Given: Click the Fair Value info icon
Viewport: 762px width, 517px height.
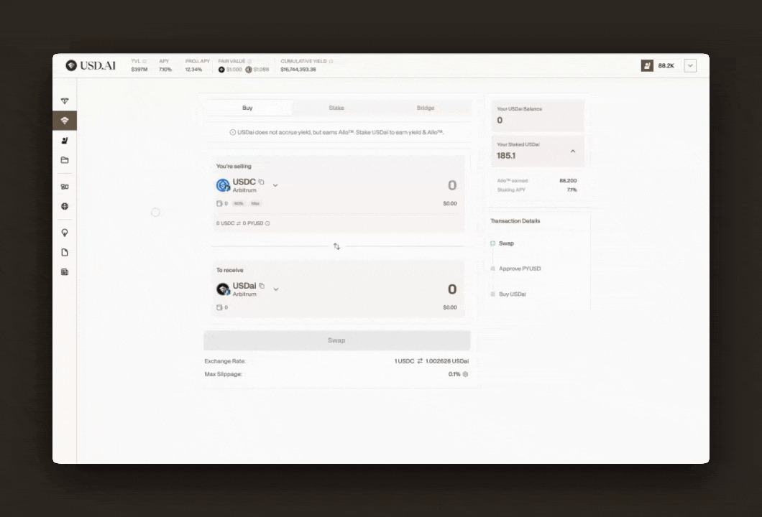Looking at the screenshot, I should click(x=249, y=61).
